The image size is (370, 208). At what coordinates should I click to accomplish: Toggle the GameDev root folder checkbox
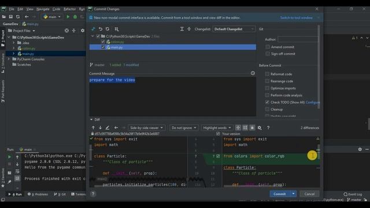tap(98, 36)
